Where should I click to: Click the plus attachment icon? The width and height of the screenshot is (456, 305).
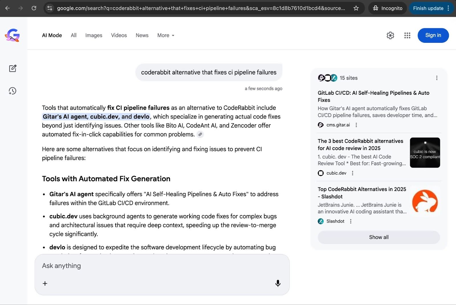coord(45,284)
